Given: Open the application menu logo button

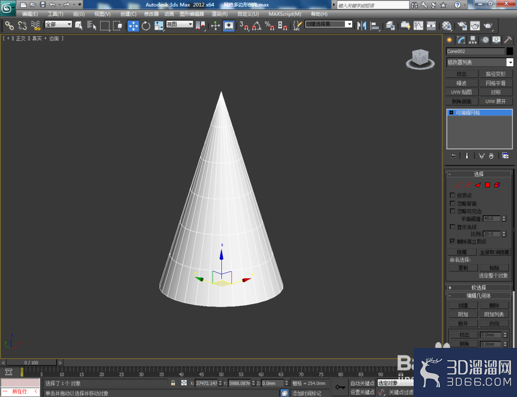Looking at the screenshot, I should tap(8, 8).
